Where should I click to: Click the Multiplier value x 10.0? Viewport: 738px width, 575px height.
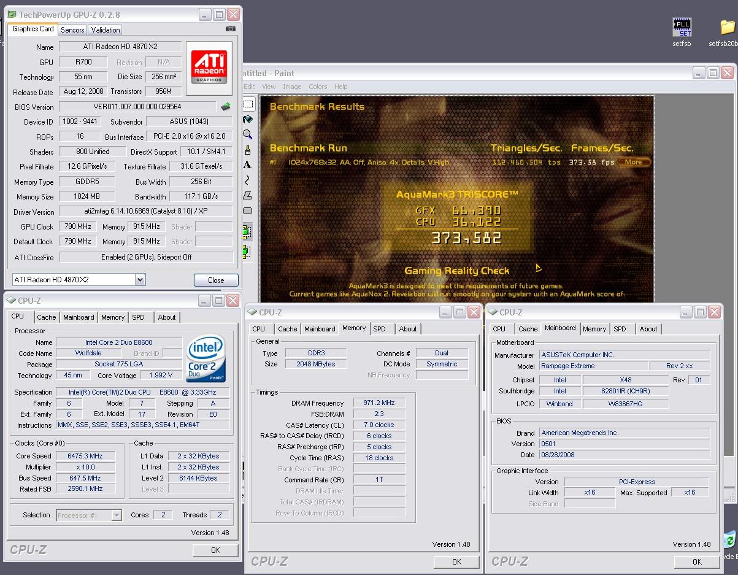pos(85,467)
